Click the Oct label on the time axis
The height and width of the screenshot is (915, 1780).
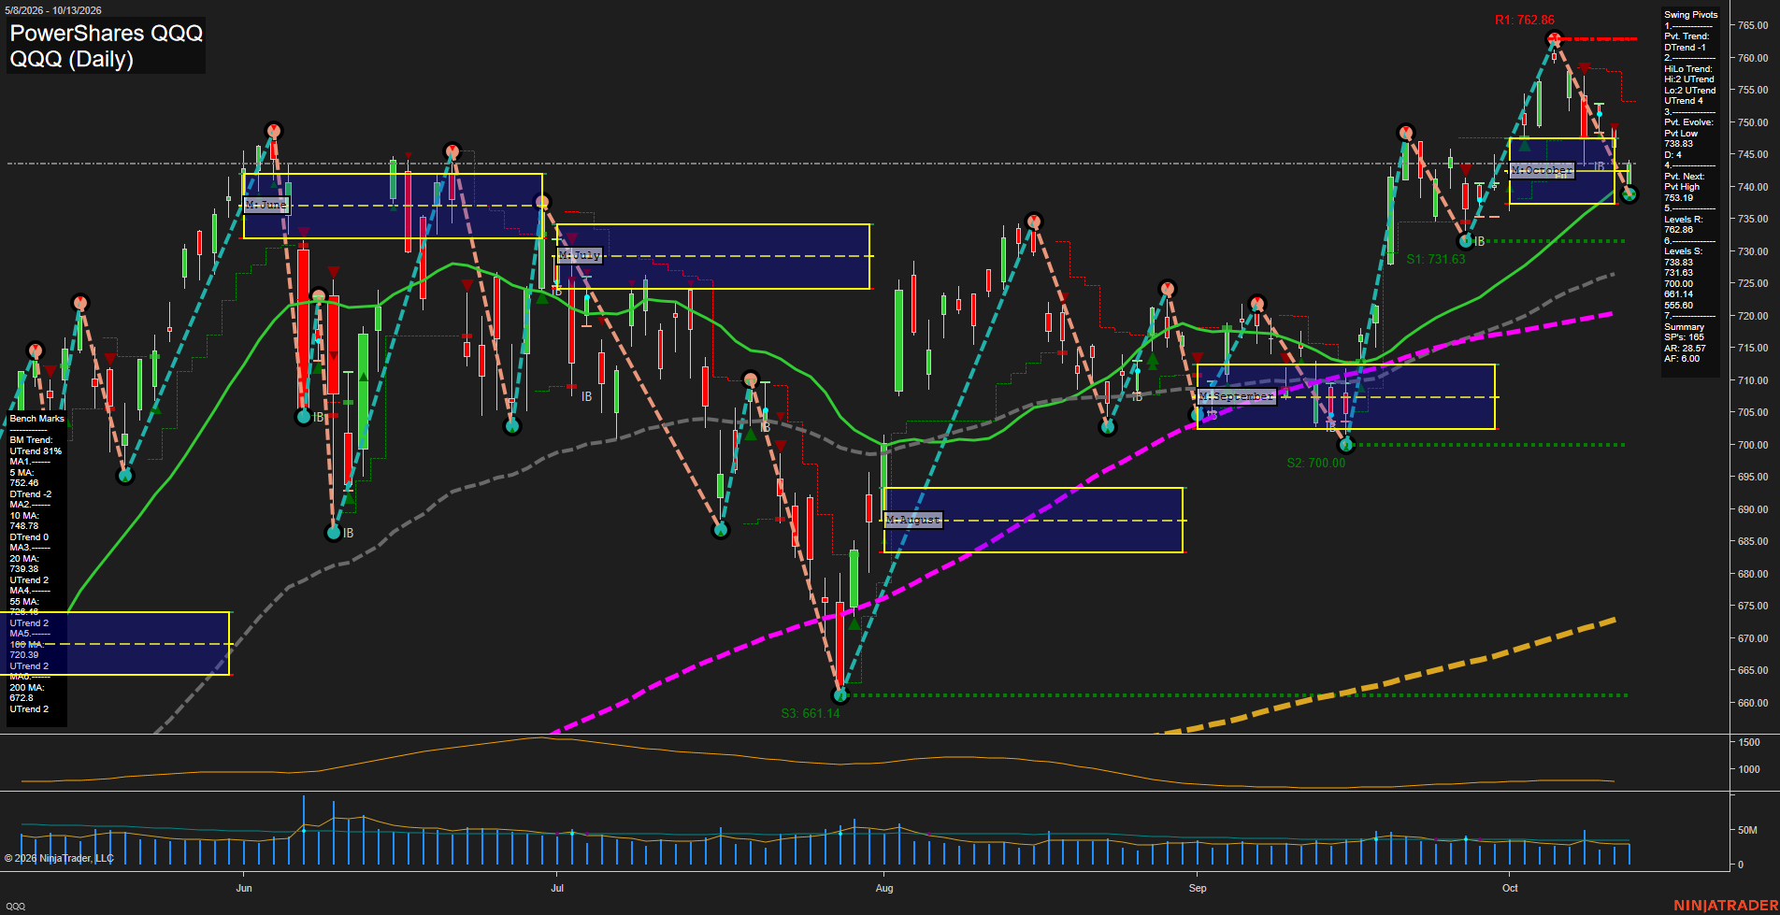click(1510, 888)
